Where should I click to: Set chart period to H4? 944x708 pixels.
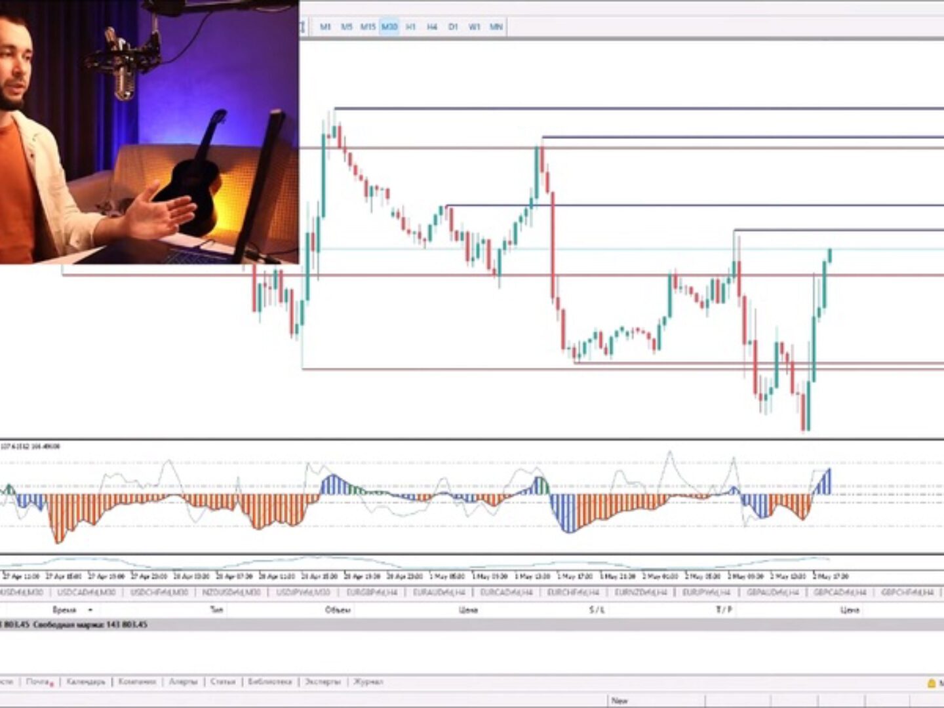(431, 27)
